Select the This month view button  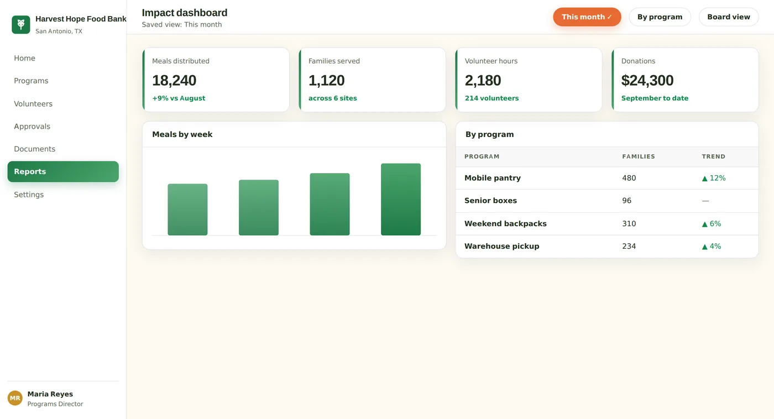point(587,17)
